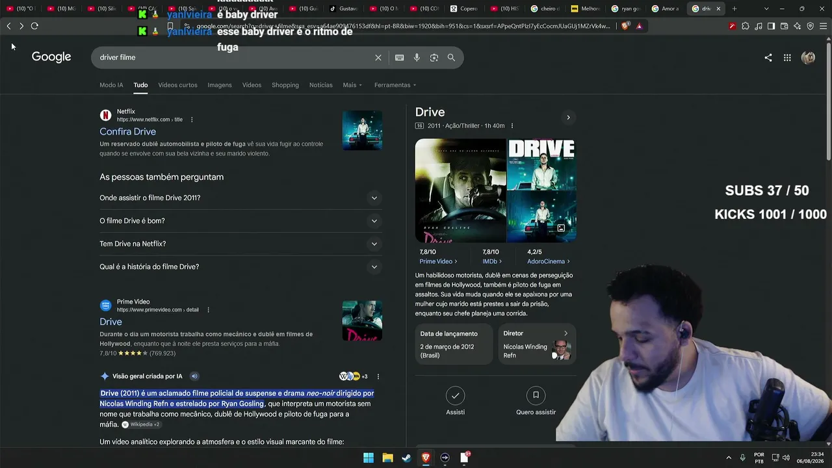832x468 pixels.
Task: Open the Brave browser taskbar icon
Action: (x=426, y=458)
